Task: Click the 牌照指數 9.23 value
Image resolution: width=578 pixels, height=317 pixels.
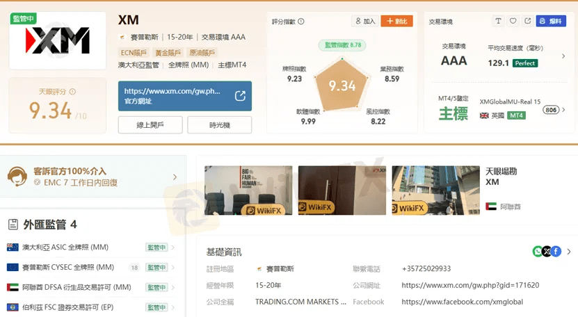Action: [294, 79]
